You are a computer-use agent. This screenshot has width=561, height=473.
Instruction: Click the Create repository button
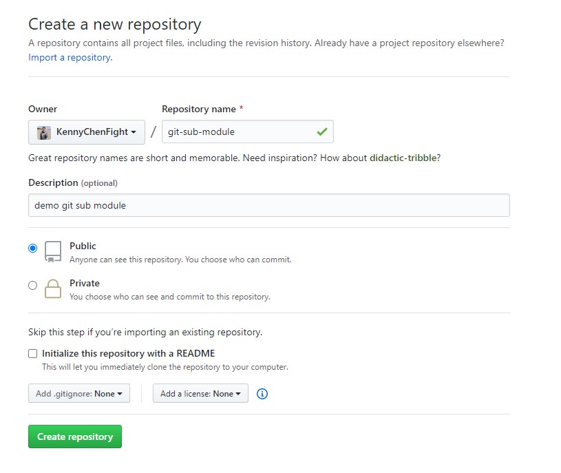[x=74, y=436]
